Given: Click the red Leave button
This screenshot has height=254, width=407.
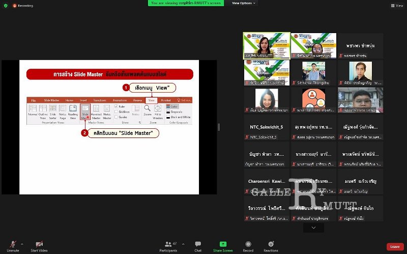Looking at the screenshot, I should (395, 246).
